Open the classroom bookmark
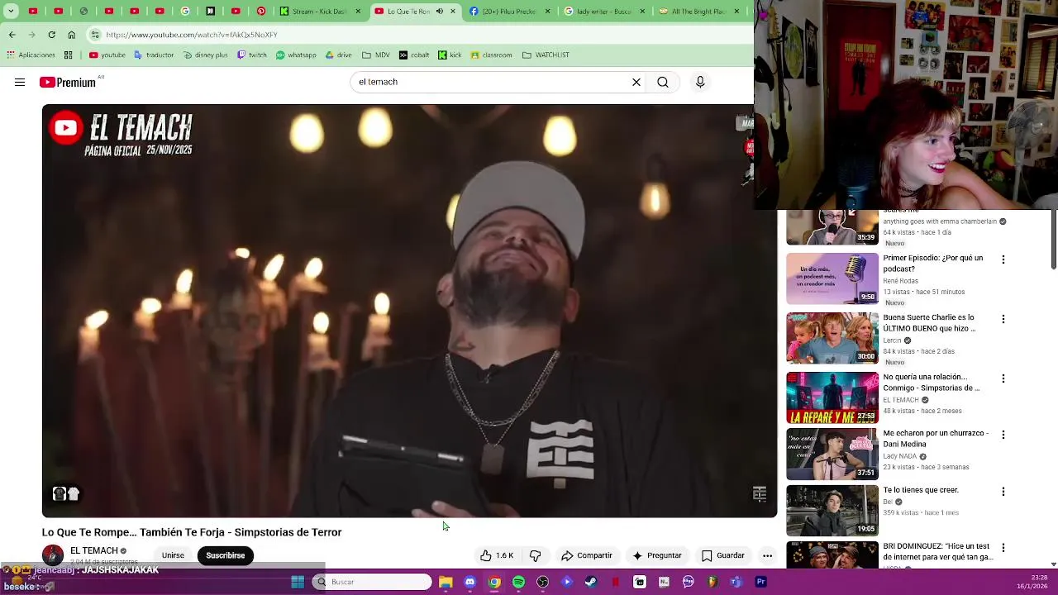The height and width of the screenshot is (595, 1058). [492, 55]
